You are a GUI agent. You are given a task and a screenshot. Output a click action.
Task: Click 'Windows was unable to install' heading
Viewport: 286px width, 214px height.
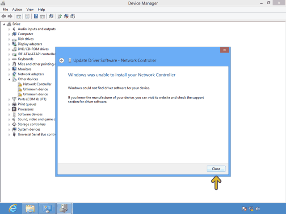[x=122, y=75]
